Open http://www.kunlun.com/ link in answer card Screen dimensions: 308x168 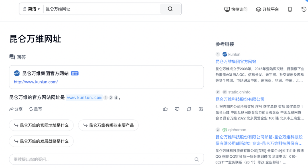pos(36,82)
